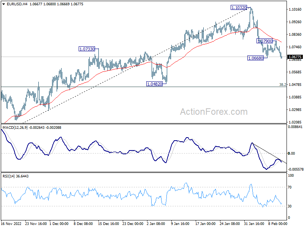
Task: Click the RSI 100 scale label
Action: point(291,176)
